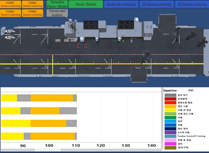Click the medium blue legend swatch
The height and width of the screenshot is (153, 209).
pyautogui.click(x=170, y=125)
